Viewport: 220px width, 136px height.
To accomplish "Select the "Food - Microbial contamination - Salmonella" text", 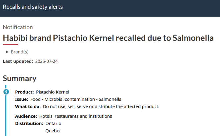I will pos(76,99).
